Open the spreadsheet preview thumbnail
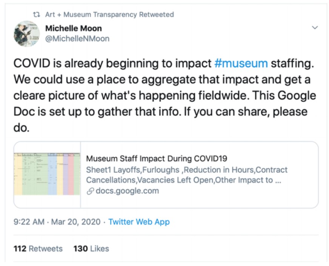Image resolution: width=329 pixels, height=266 pixels. click(47, 174)
